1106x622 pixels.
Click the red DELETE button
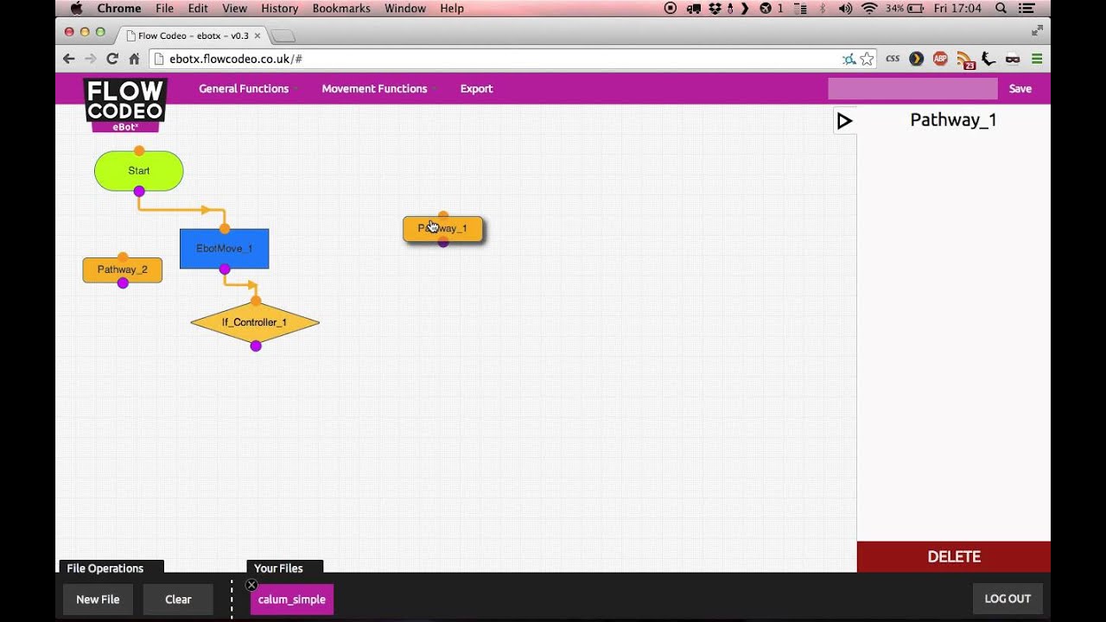coord(954,556)
